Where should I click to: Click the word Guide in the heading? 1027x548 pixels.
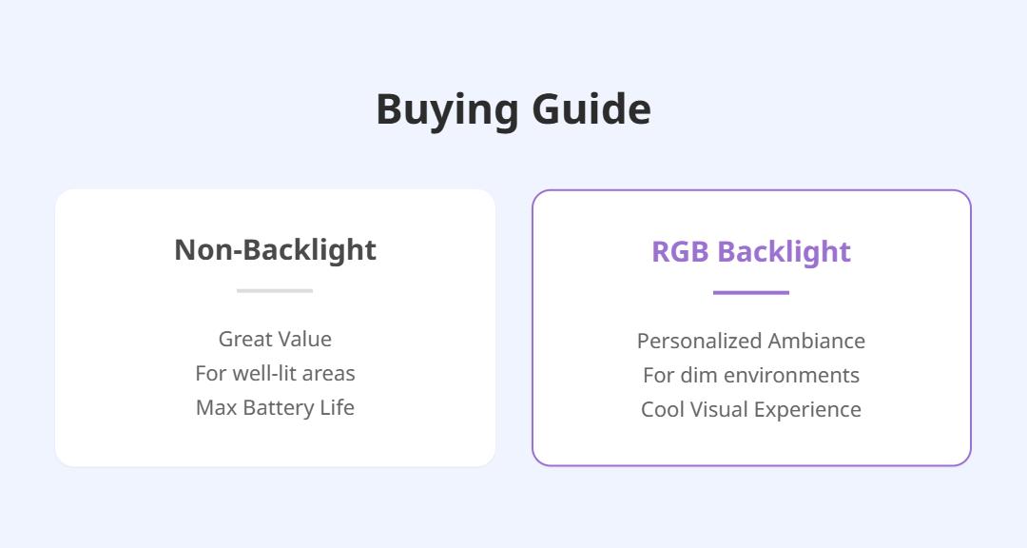coord(591,109)
